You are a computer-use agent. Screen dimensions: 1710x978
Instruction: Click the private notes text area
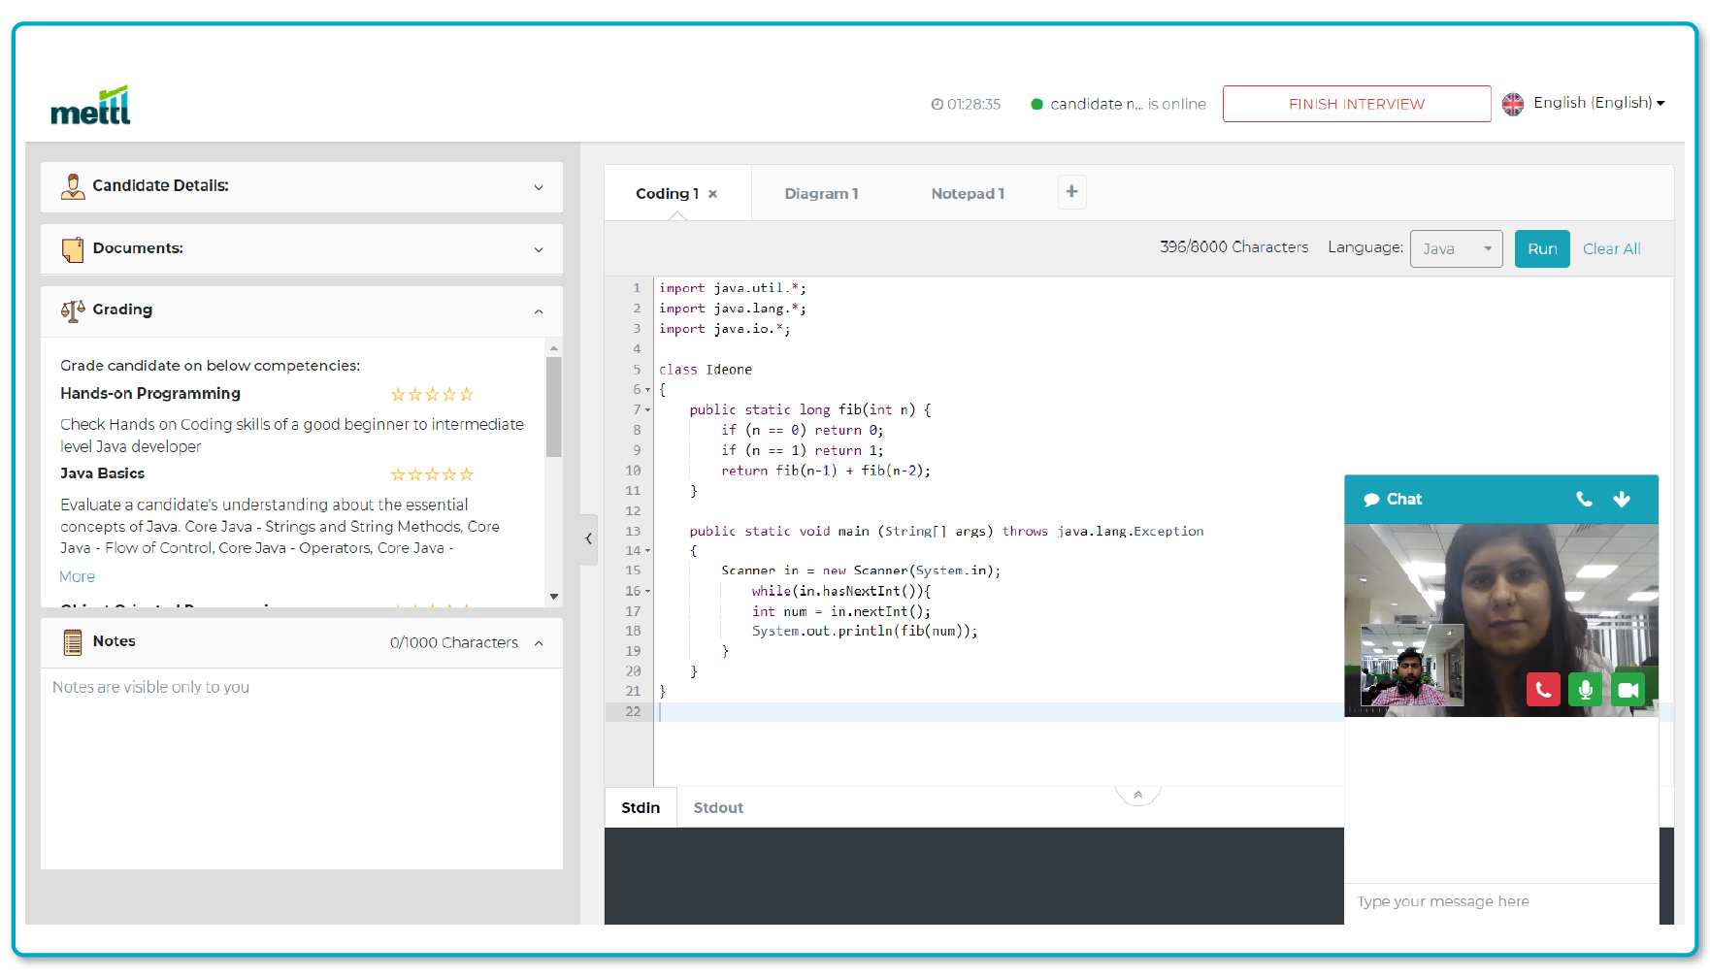302,768
